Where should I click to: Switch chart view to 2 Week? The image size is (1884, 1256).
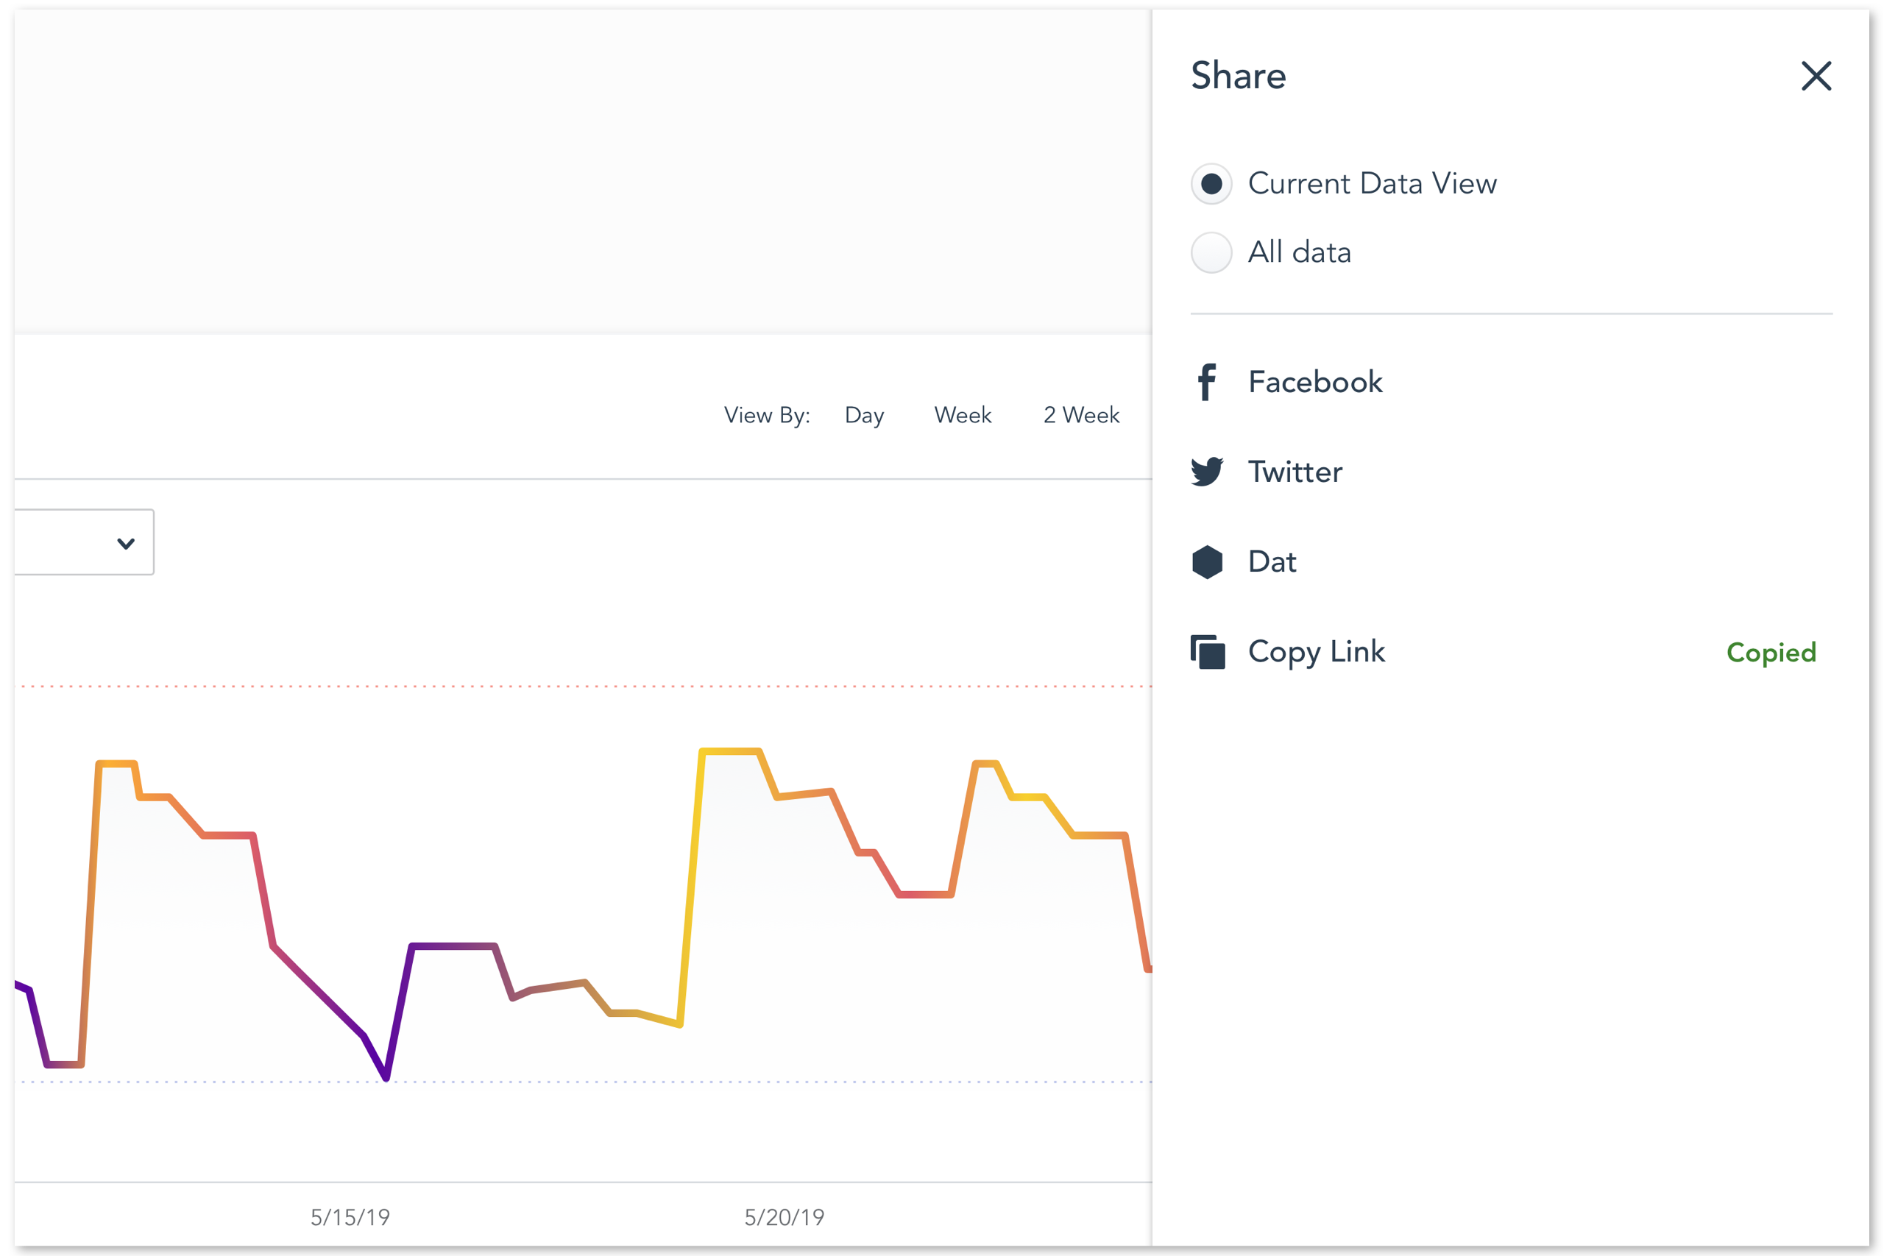(1080, 415)
